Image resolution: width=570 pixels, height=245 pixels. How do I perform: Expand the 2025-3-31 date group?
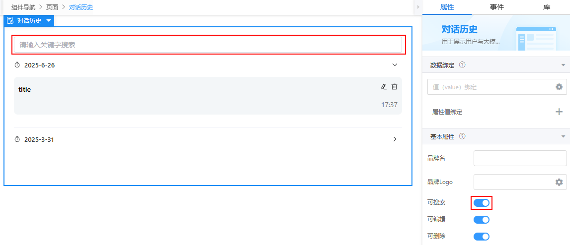coord(395,139)
